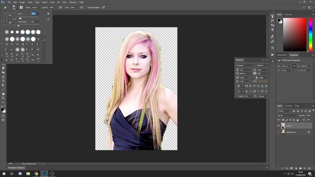
Task: Open the Image menu
Action: (22, 2)
